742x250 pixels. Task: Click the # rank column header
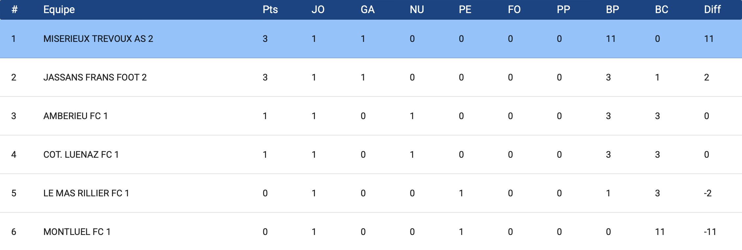click(x=14, y=9)
